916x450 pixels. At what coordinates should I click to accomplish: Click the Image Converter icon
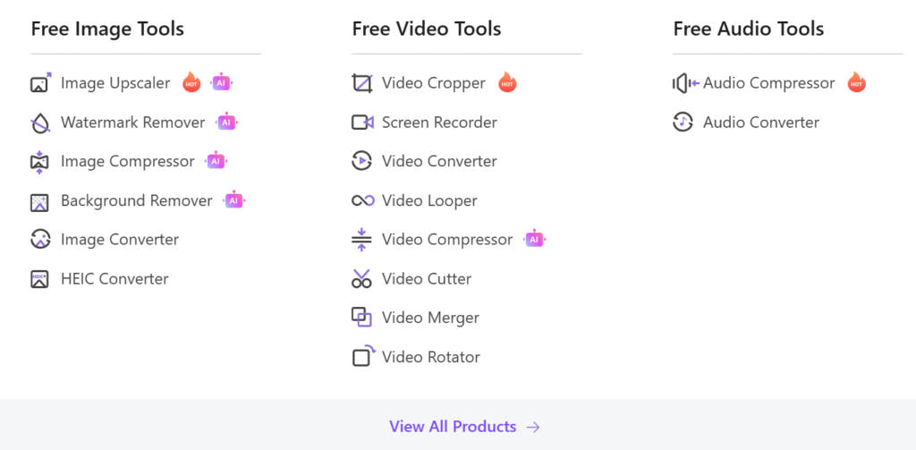coord(40,240)
